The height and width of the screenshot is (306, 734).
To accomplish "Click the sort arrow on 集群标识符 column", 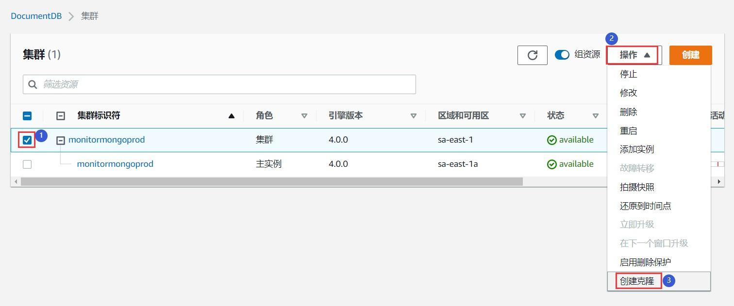I will [231, 115].
